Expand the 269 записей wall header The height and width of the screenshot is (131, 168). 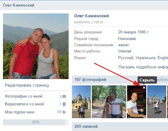tap(86, 127)
